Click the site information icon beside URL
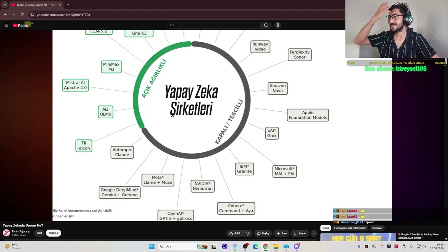The width and height of the screenshot is (448, 252). click(x=32, y=15)
